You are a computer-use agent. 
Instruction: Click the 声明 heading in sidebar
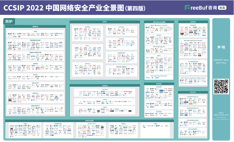pyautogui.click(x=221, y=47)
